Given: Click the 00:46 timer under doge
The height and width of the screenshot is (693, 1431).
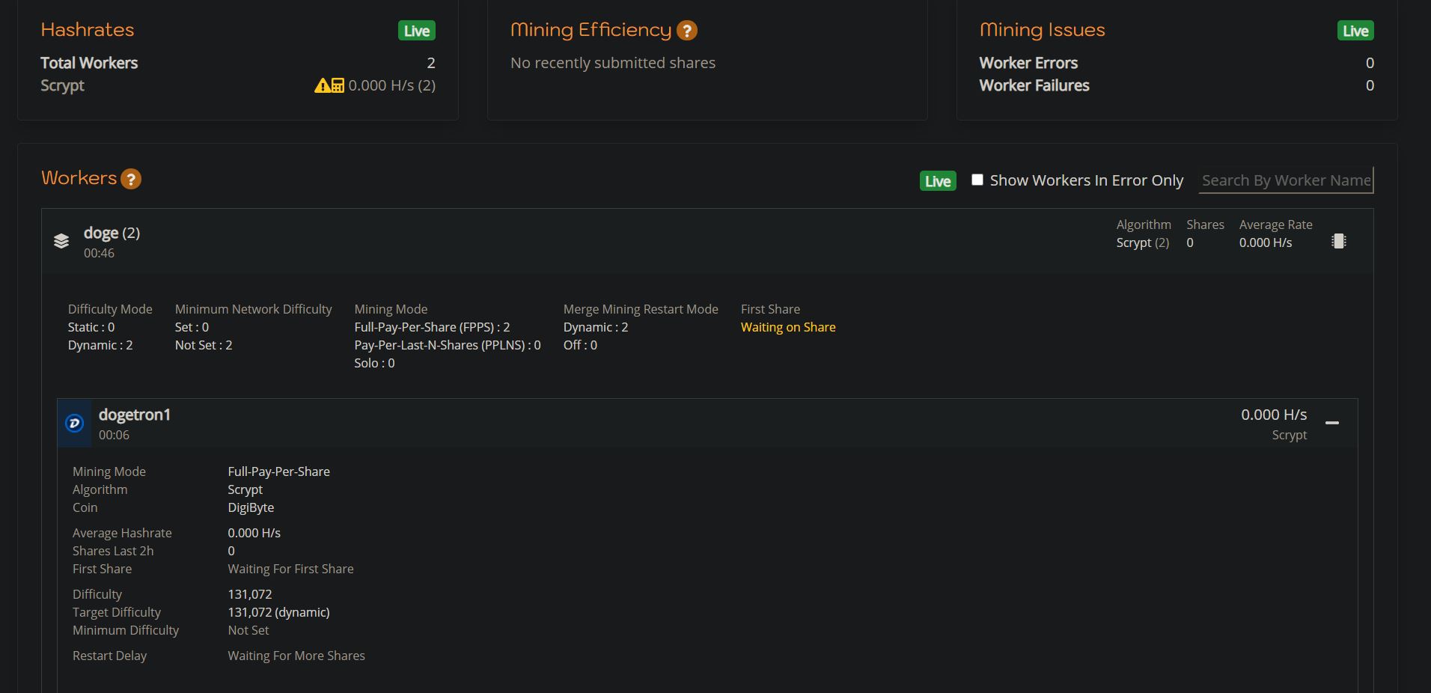Looking at the screenshot, I should 99,253.
